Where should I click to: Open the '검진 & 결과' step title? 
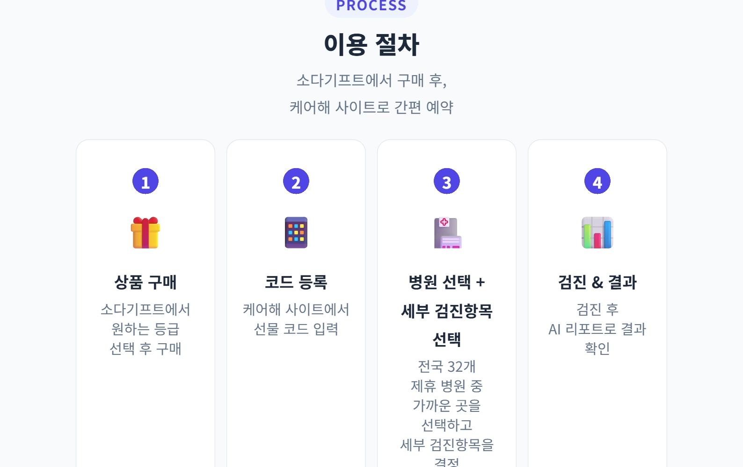tap(597, 282)
